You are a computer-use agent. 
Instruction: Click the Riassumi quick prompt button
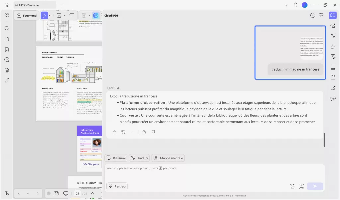point(116,158)
